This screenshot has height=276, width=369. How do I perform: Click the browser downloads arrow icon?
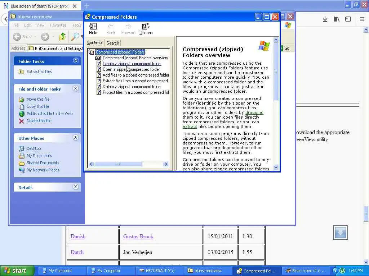pos(325,19)
